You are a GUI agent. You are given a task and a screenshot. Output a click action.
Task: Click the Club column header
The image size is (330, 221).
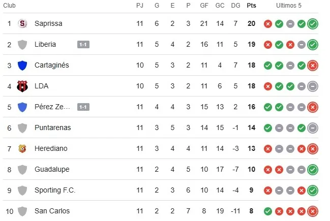coord(10,6)
